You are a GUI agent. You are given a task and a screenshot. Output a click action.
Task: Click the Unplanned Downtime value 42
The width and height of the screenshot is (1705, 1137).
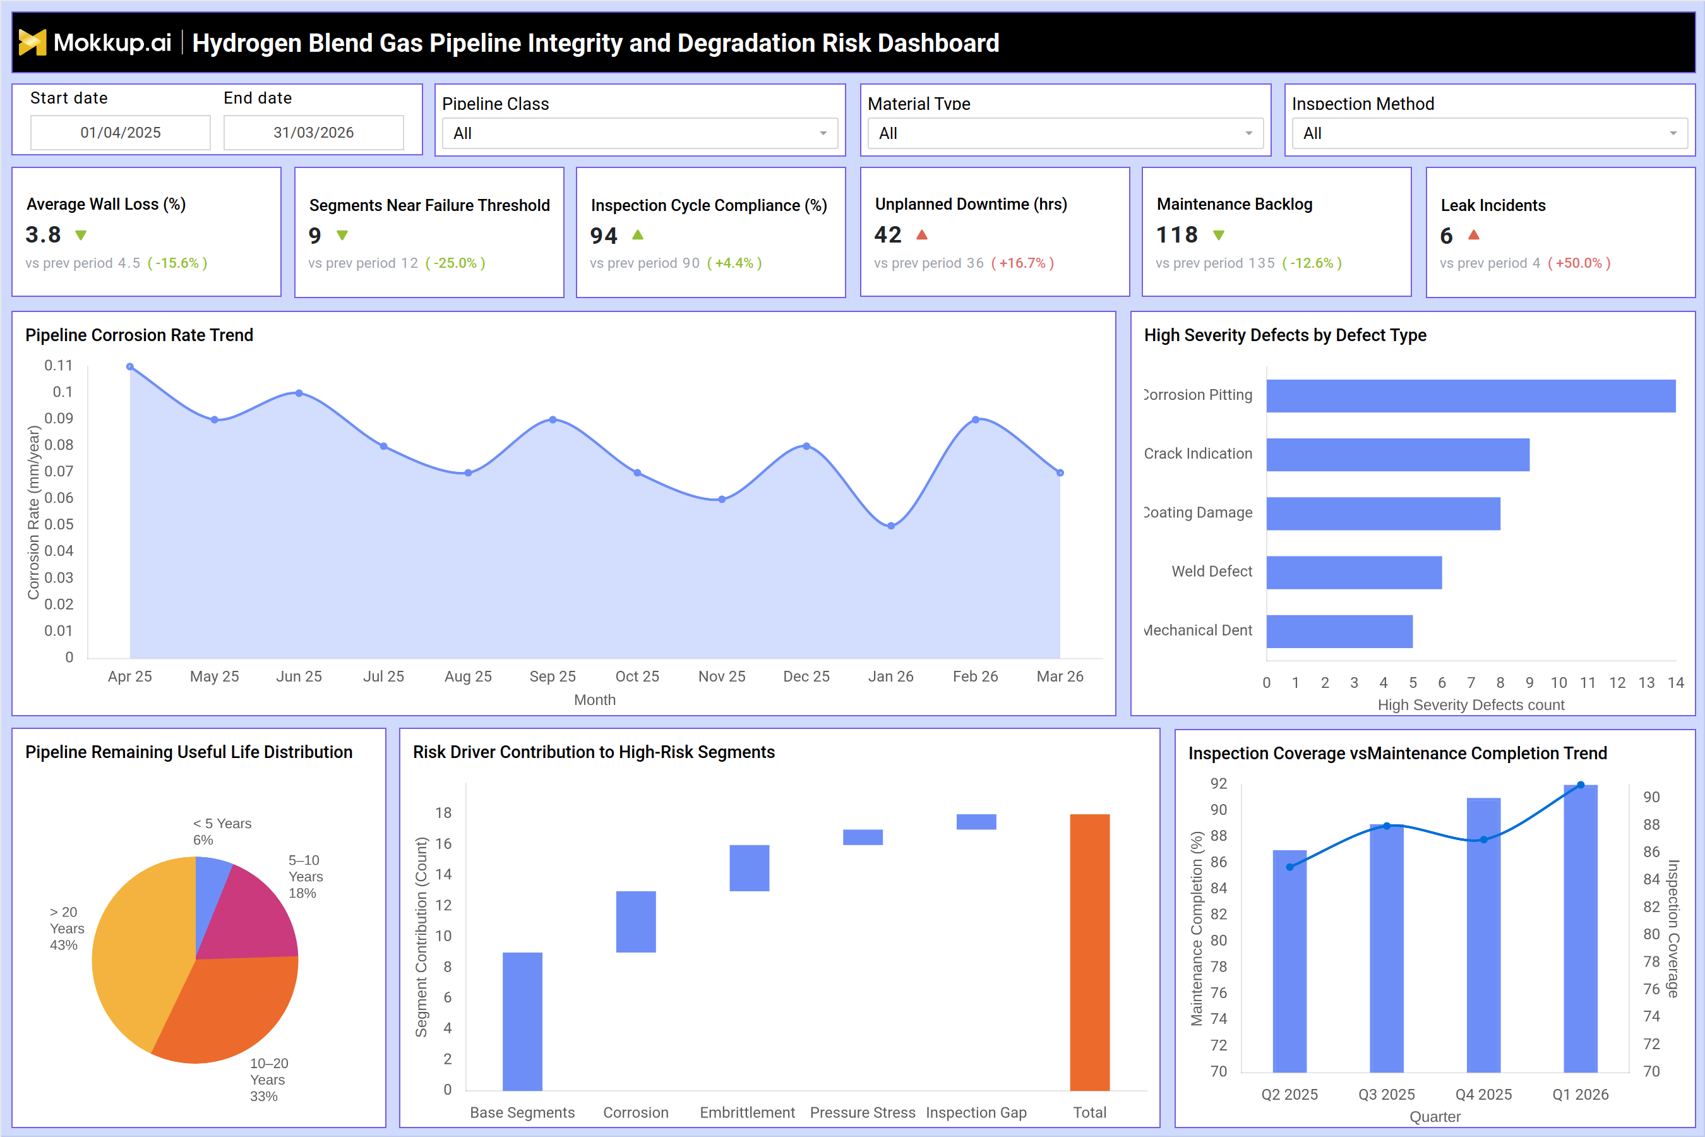click(x=888, y=235)
